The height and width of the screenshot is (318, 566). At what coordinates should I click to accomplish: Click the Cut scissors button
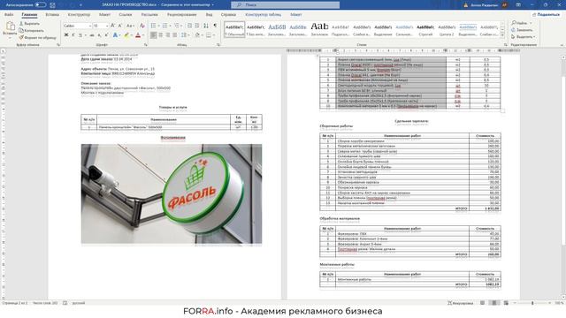(x=29, y=24)
